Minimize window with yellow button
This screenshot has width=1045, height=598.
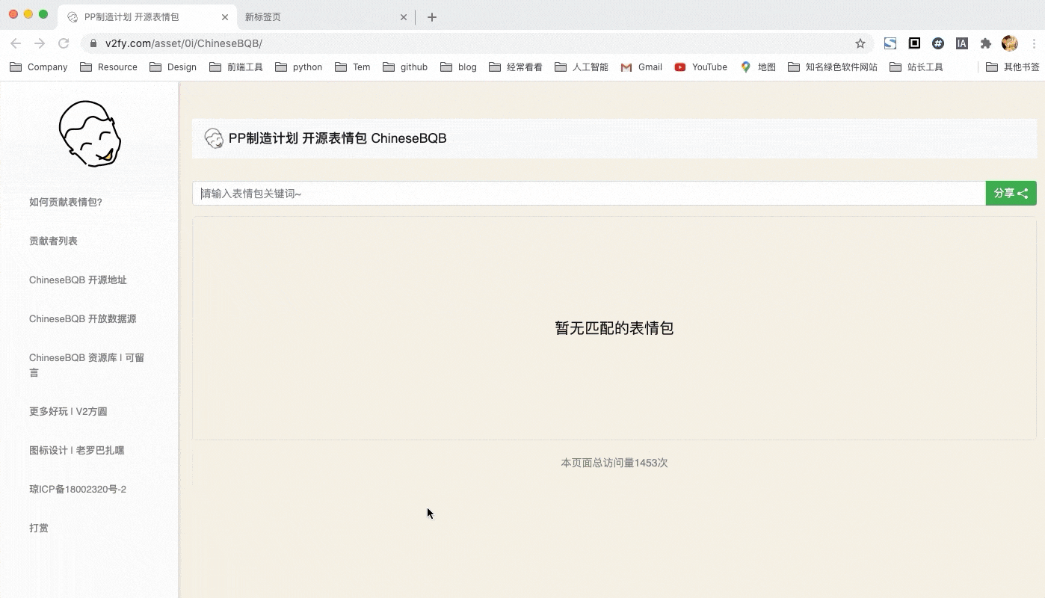point(28,14)
